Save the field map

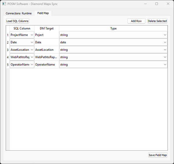[158, 155]
